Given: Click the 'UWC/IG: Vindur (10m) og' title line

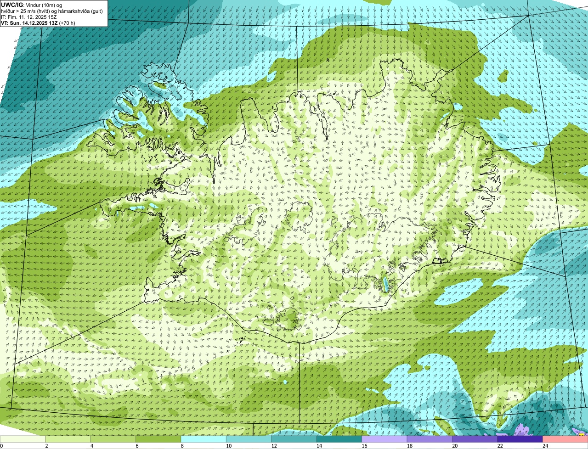Looking at the screenshot, I should pos(32,5).
